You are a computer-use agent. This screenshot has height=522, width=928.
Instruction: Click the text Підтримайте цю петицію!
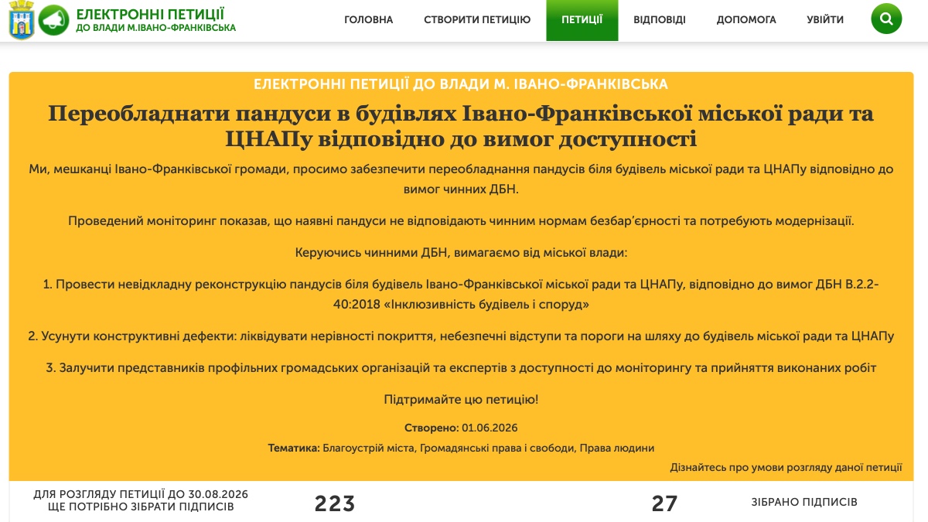click(461, 400)
